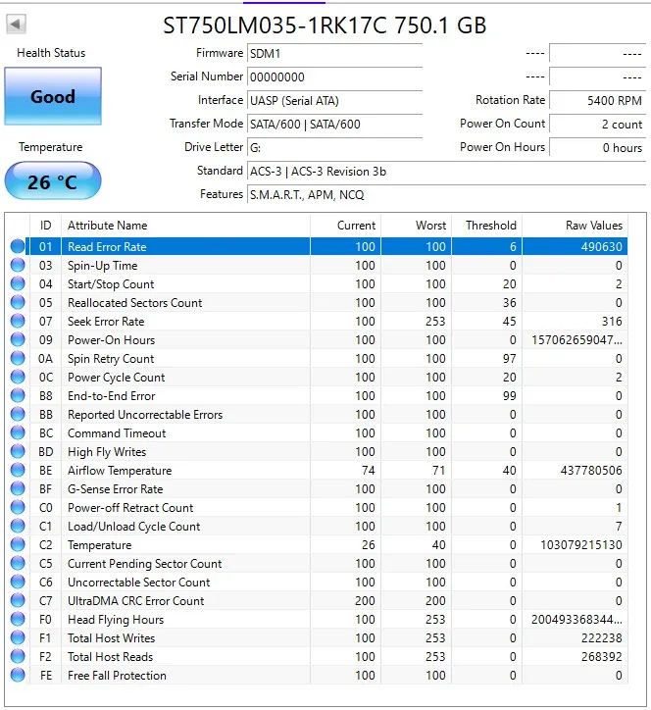Select Seek Error Rate raw value 316
This screenshot has height=710, width=651.
point(612,321)
